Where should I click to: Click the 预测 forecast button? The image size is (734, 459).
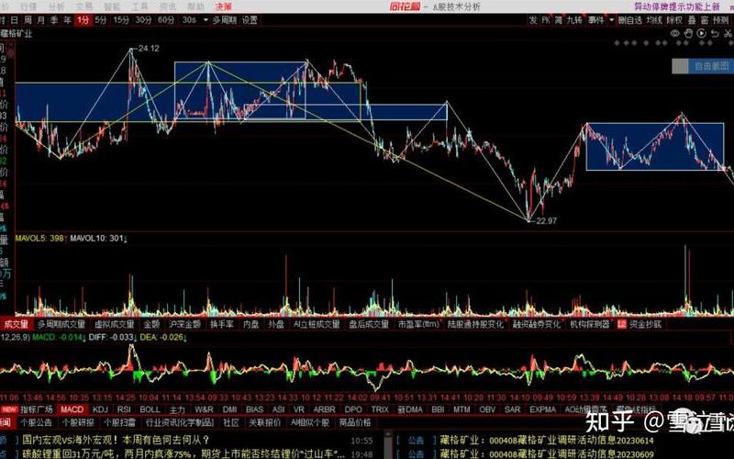[721, 20]
